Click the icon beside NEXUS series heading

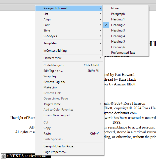[3, 156]
